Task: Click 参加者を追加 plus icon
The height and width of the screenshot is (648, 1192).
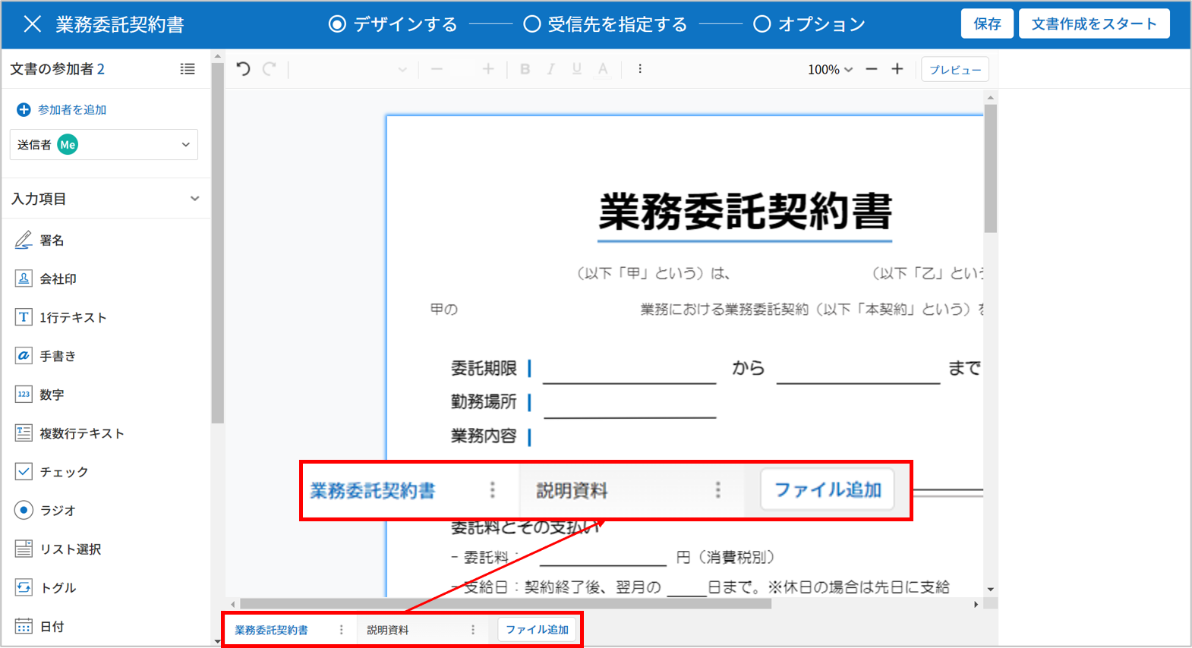Action: point(24,110)
